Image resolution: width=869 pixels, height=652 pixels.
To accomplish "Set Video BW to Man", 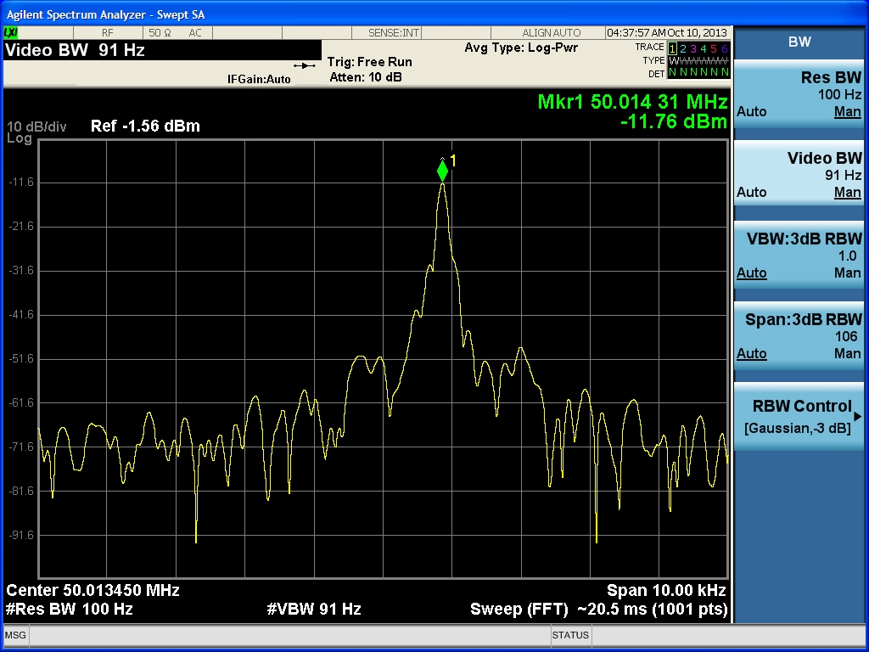I will tap(848, 192).
